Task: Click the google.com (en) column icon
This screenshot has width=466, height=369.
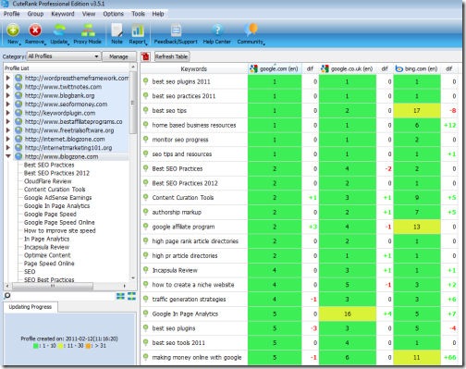Action: tap(253, 68)
